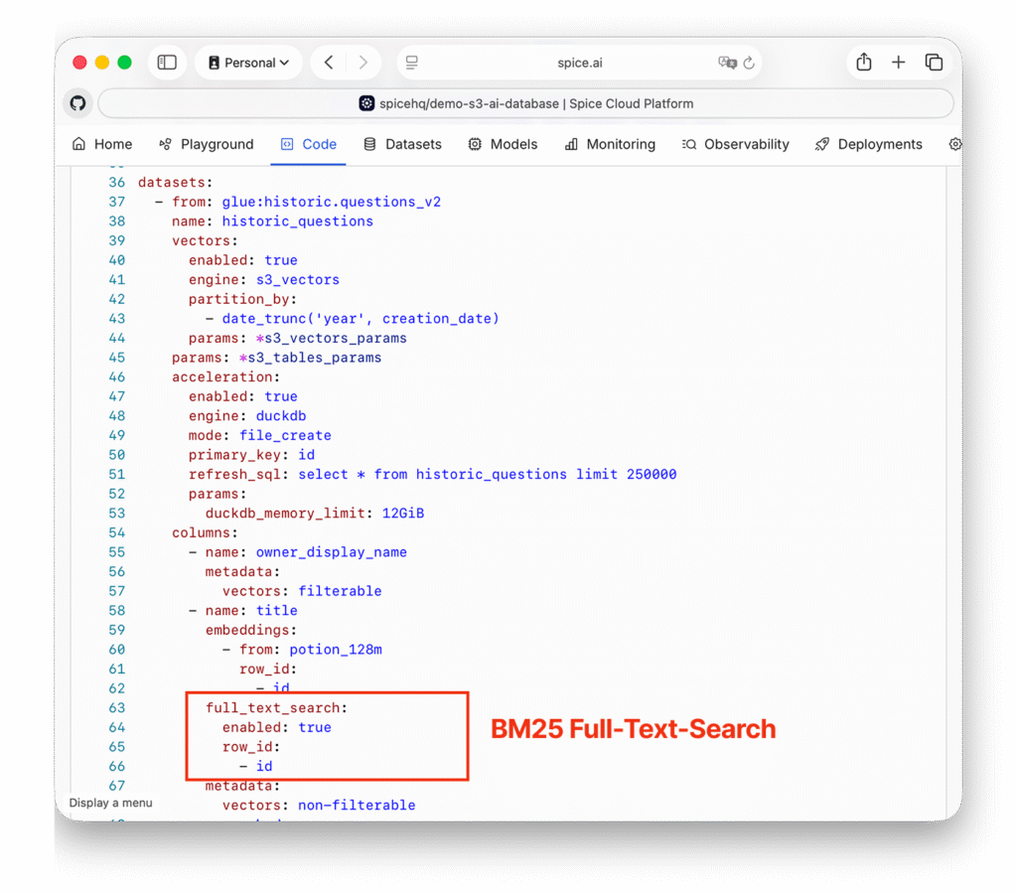
Task: Reload the spice.ai page
Action: (749, 63)
